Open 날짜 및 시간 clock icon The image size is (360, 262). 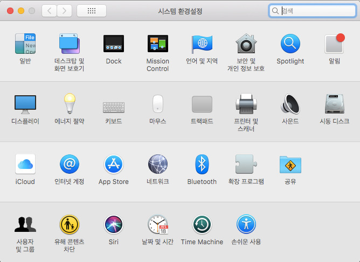[x=158, y=224]
